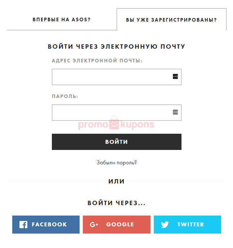Click the Twitter bird icon

[165, 225]
